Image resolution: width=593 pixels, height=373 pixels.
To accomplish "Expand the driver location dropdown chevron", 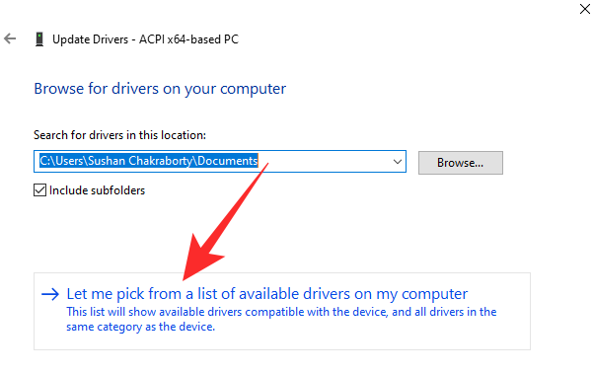I will (x=397, y=162).
